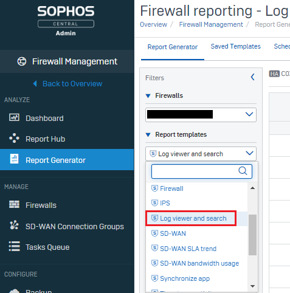The width and height of the screenshot is (290, 293).
Task: Click the shield icon beside SD-WAN SLA trend
Action: pos(154,248)
